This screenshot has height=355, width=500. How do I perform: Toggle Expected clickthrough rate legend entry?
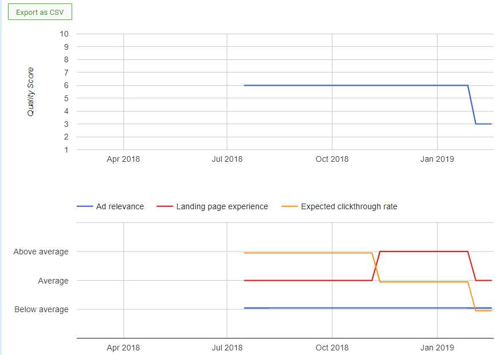click(x=349, y=206)
